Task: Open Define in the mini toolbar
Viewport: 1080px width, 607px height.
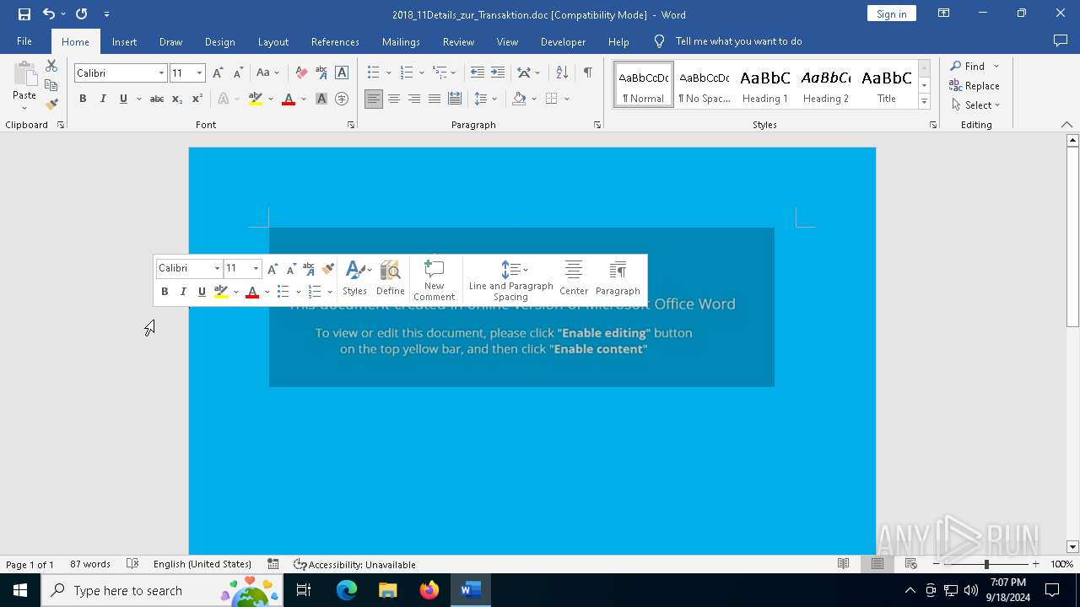Action: coord(390,278)
